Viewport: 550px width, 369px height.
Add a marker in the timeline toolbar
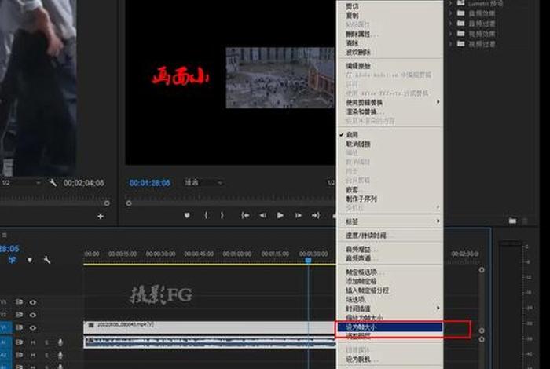30,260
